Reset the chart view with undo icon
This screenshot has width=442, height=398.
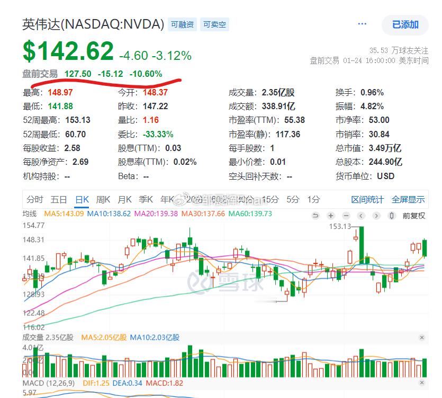[x=315, y=216]
